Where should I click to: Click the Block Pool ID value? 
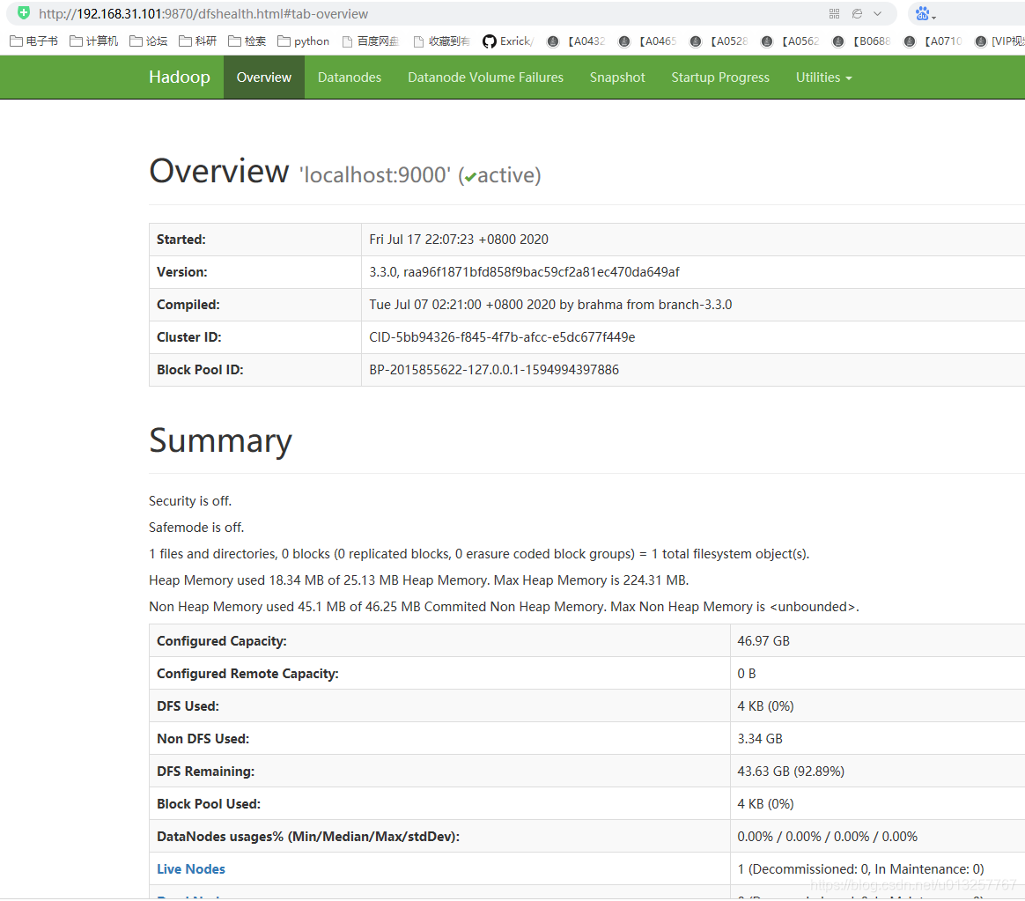coord(494,370)
